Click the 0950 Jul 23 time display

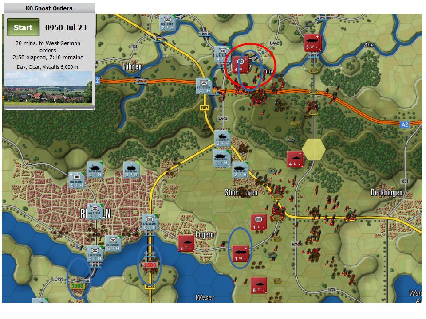[66, 27]
